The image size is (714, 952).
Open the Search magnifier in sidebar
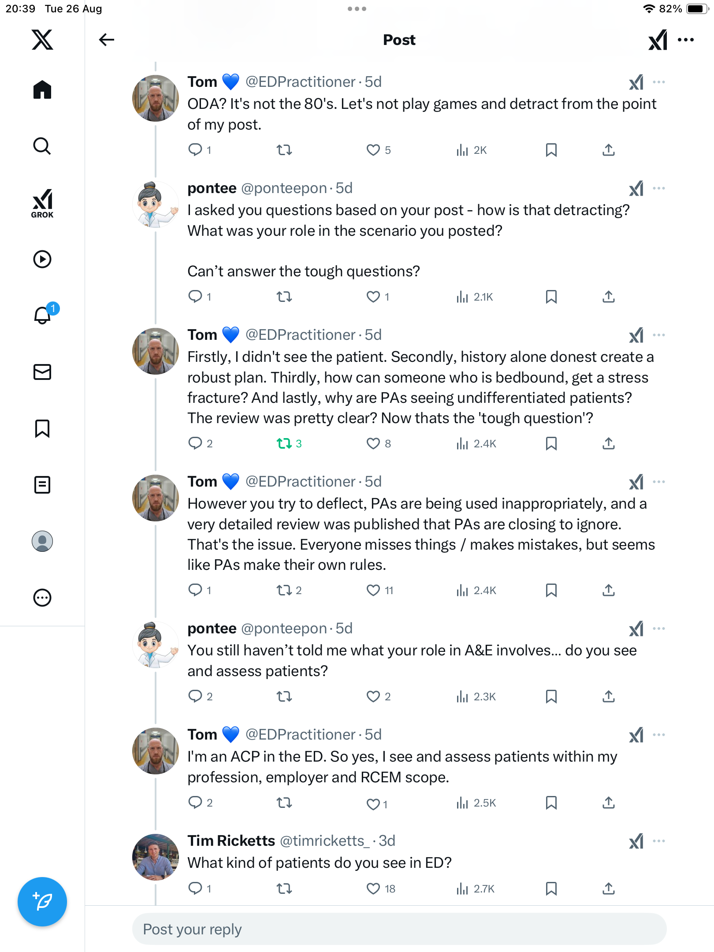point(42,146)
